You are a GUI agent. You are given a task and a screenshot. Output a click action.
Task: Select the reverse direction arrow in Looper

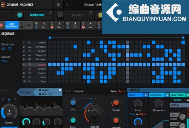[x=95, y=99]
